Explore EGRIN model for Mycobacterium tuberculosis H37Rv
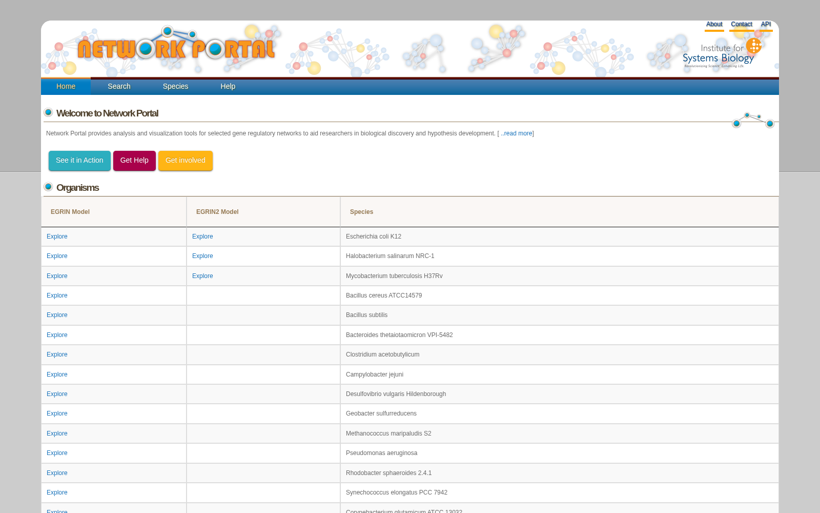The image size is (820, 513). tap(57, 276)
